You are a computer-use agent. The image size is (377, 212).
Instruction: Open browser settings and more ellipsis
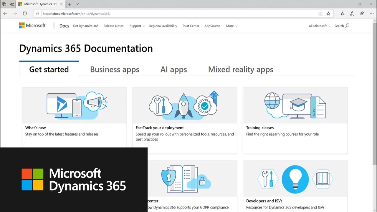tap(371, 14)
